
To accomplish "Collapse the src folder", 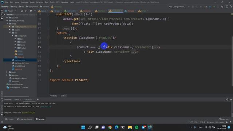I will tap(10, 33).
